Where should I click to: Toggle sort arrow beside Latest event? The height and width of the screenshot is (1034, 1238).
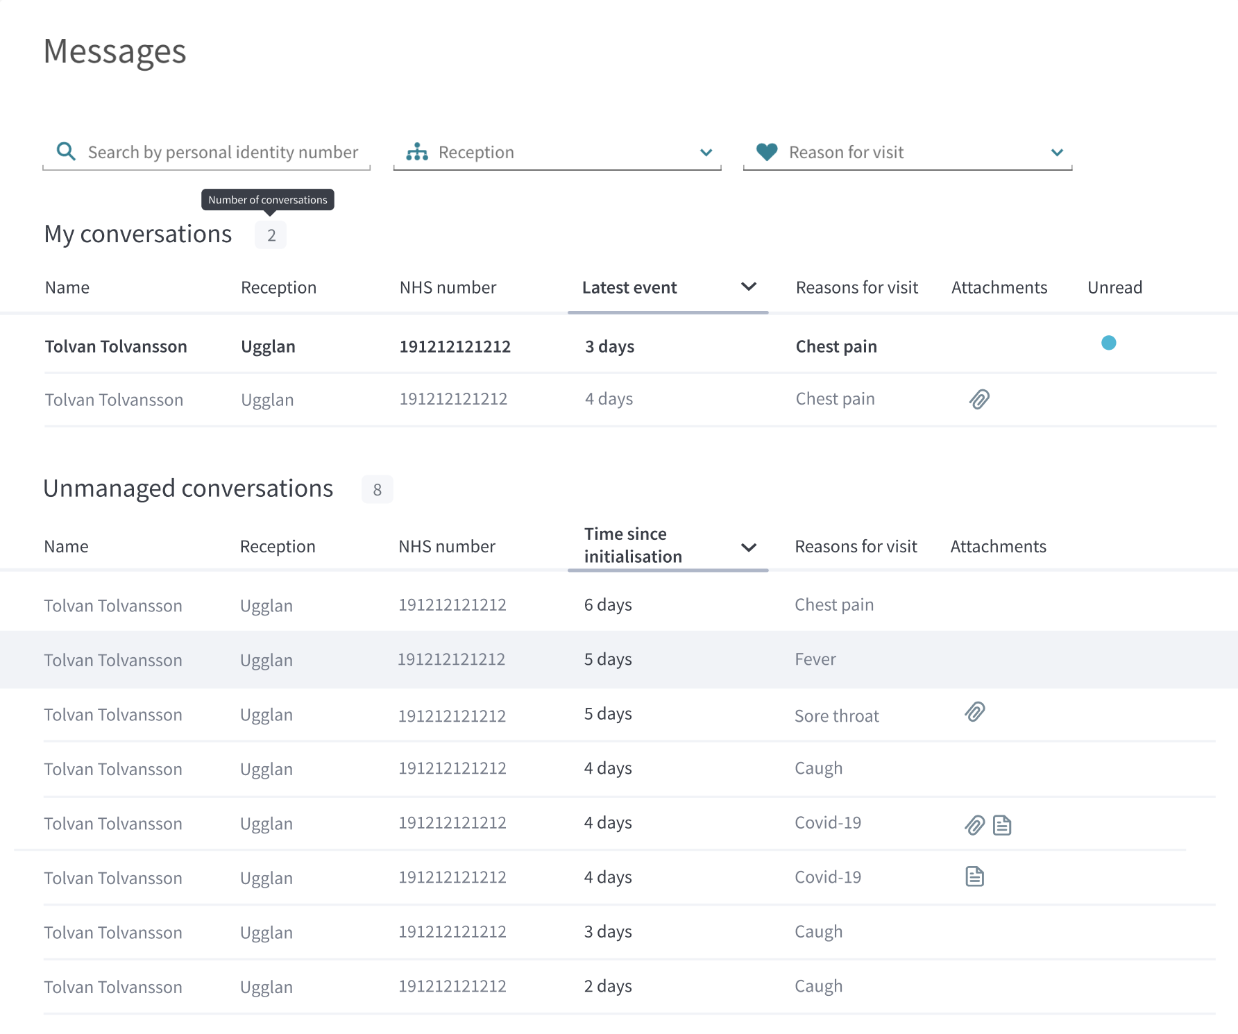click(749, 287)
